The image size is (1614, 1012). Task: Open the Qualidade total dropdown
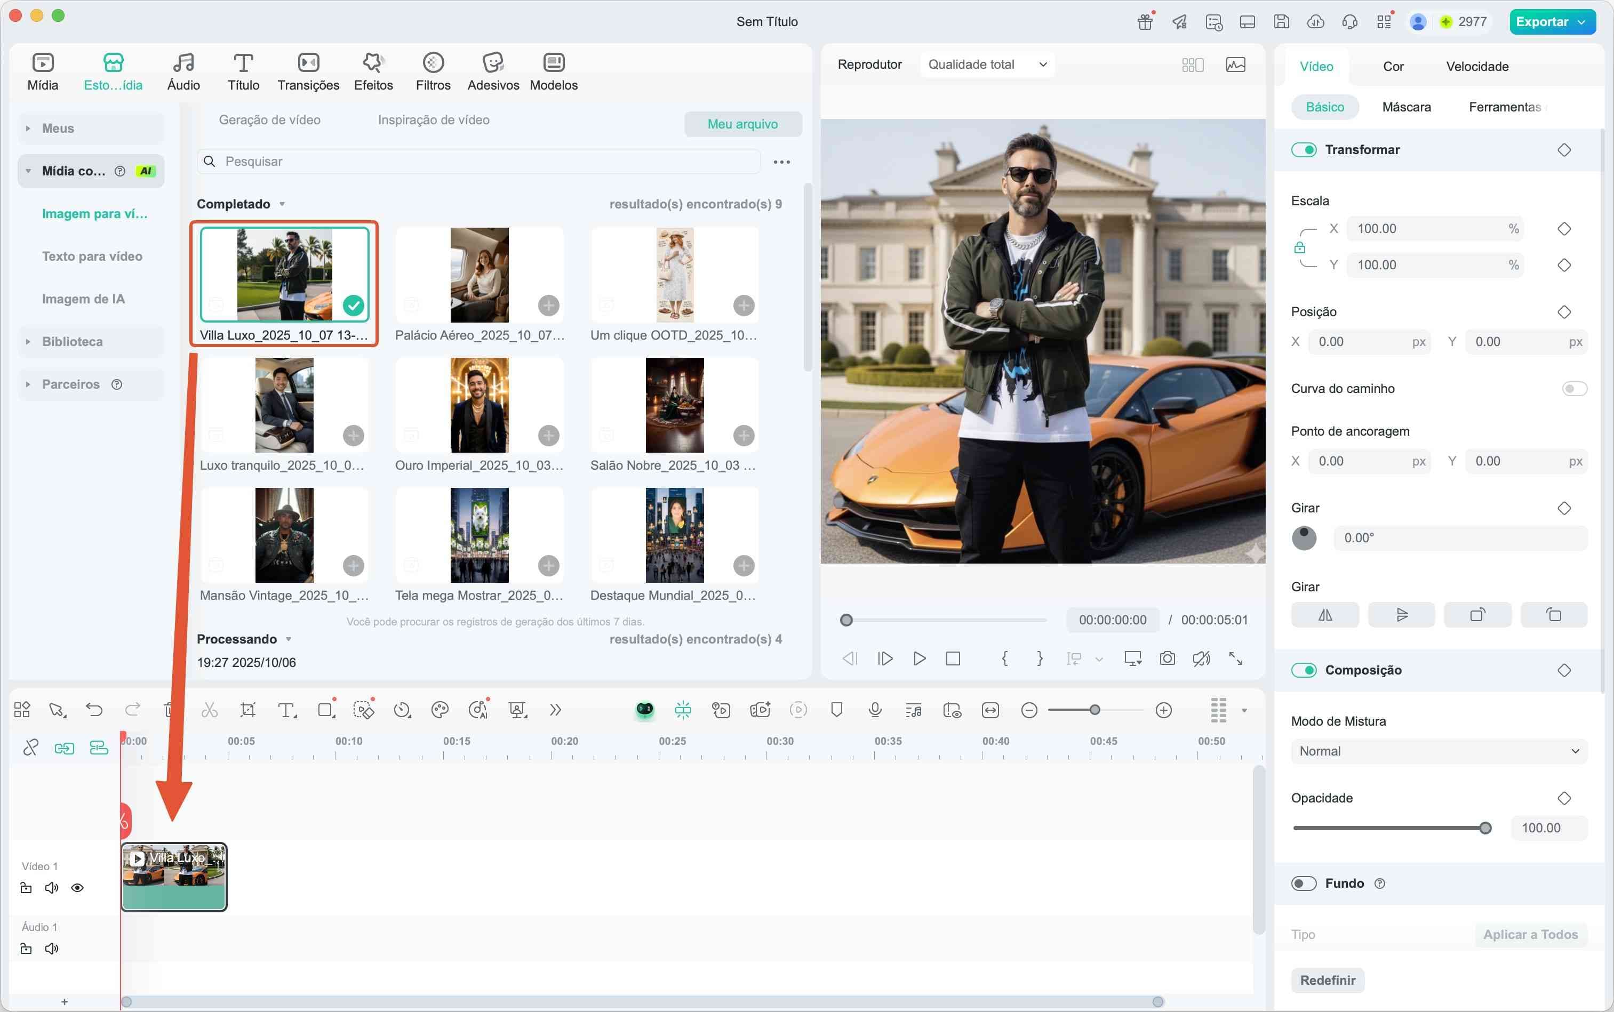(x=987, y=65)
